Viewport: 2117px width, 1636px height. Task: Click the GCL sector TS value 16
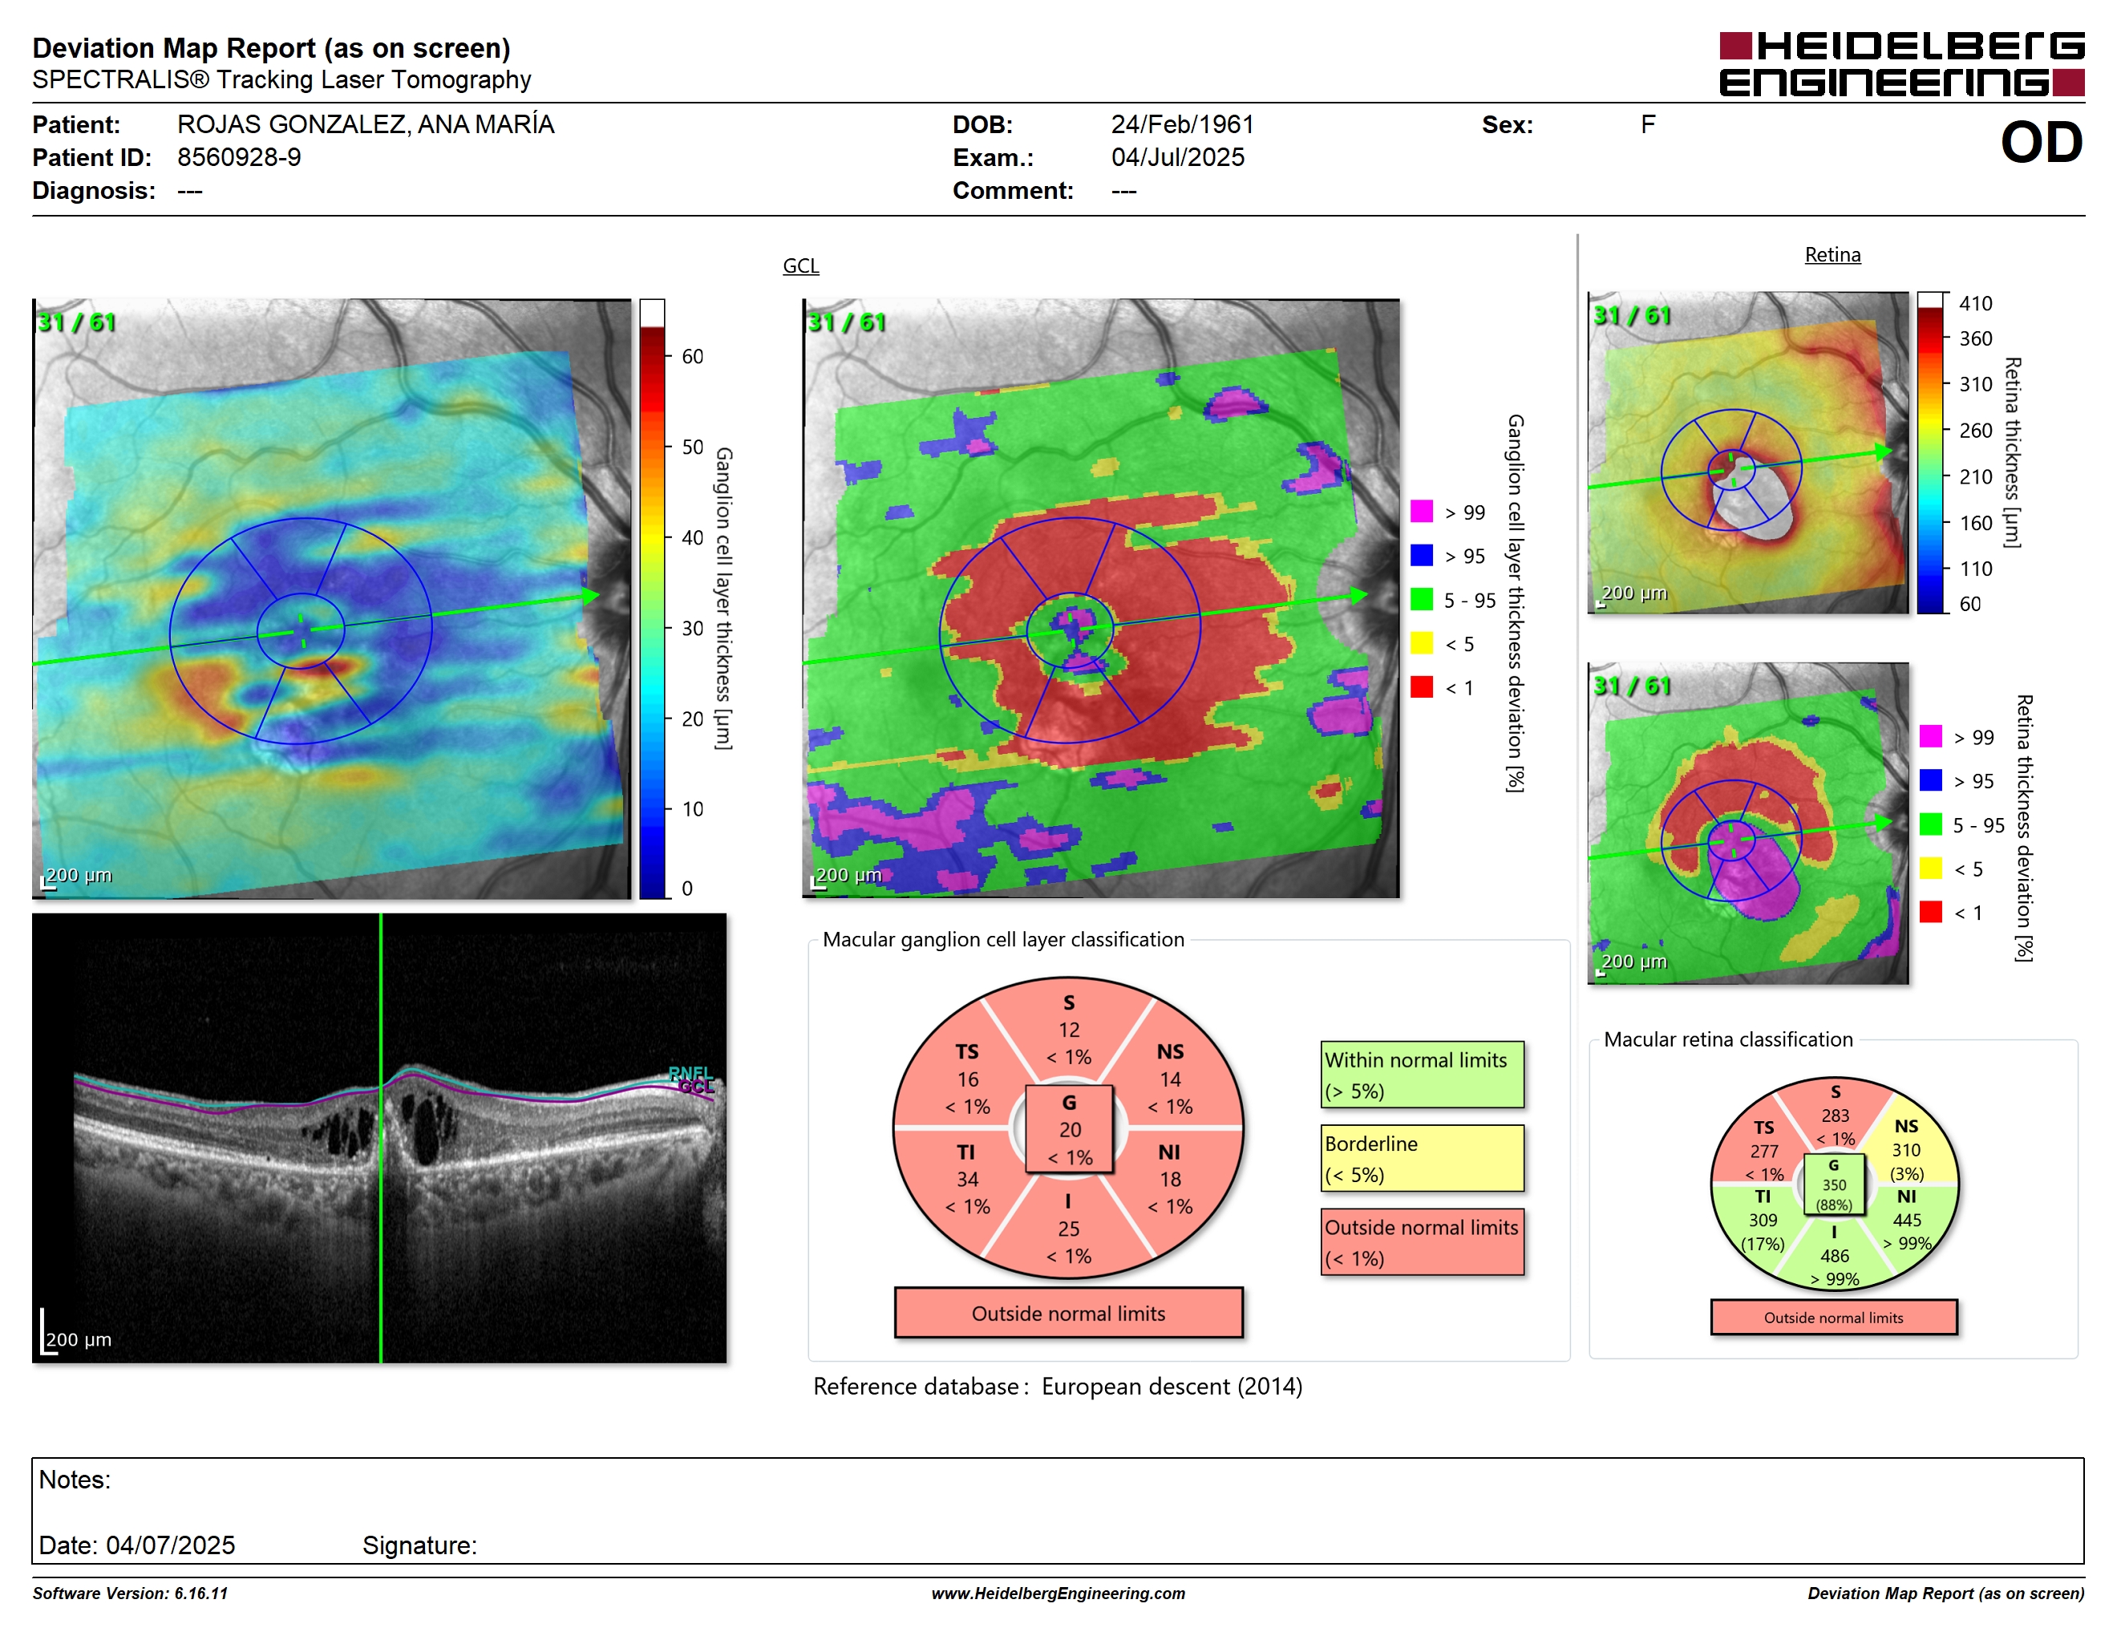tap(967, 1079)
